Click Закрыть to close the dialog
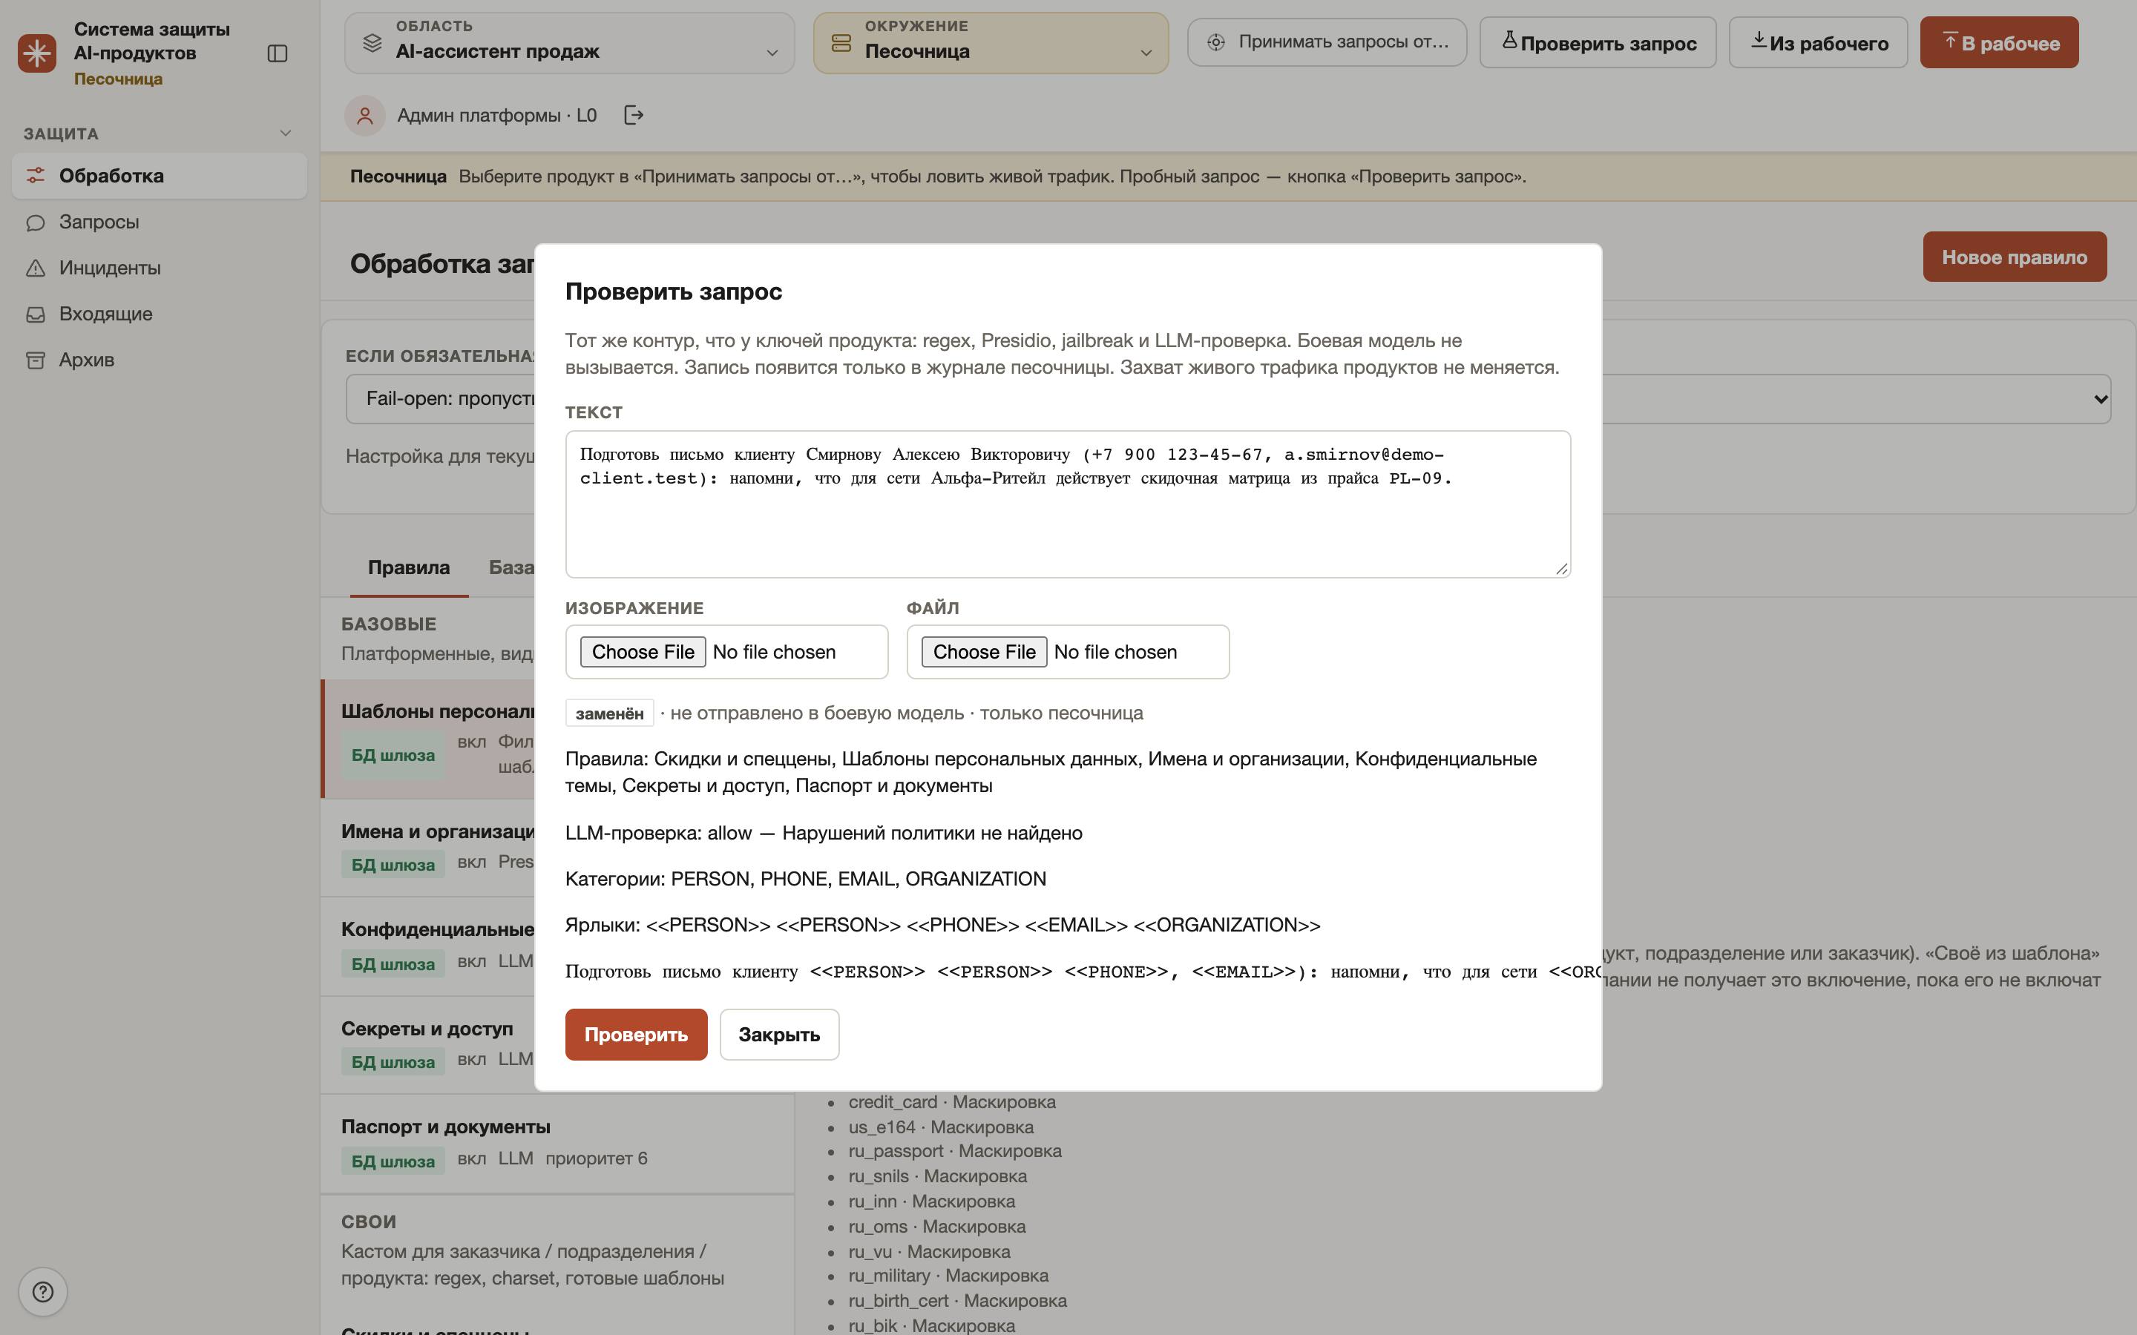The image size is (2137, 1335). (779, 1034)
